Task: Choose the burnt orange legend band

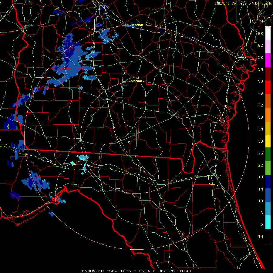Action: [x=268, y=101]
